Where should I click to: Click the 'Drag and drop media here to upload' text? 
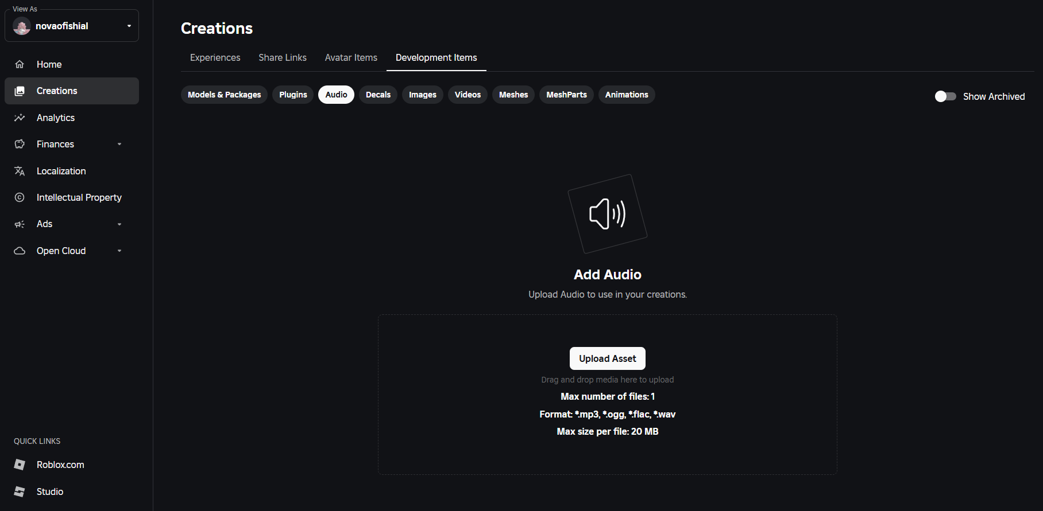pos(608,380)
